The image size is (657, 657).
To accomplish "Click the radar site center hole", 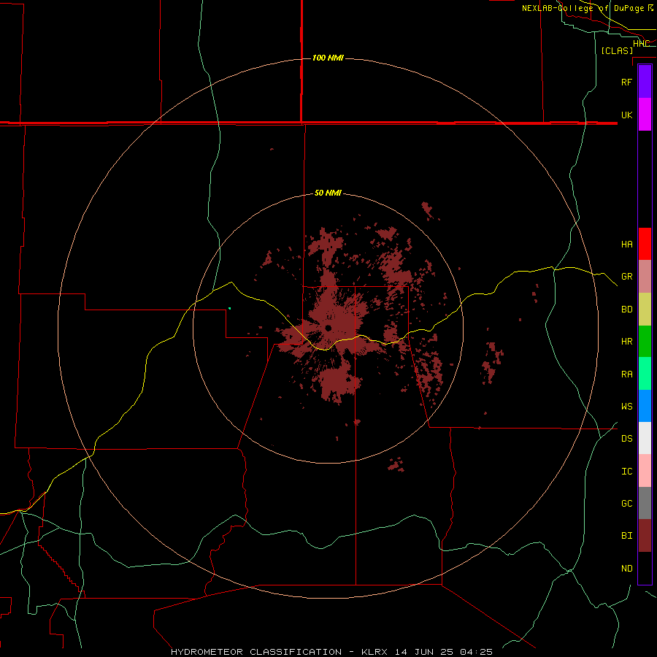I will (328, 328).
